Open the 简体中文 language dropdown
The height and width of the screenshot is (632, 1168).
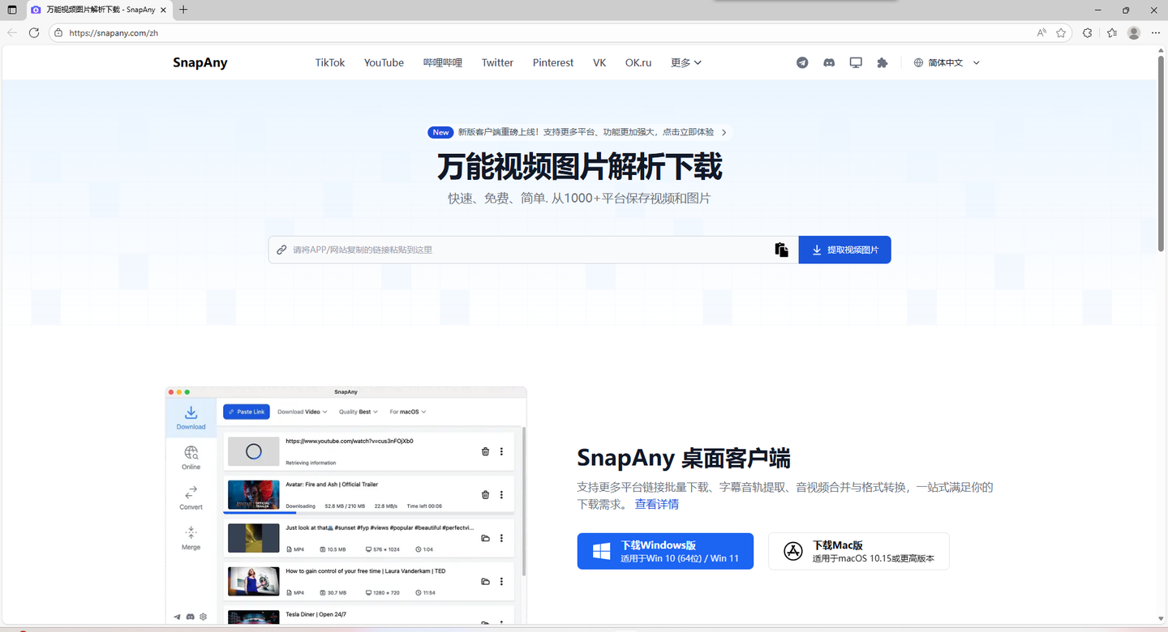point(947,62)
